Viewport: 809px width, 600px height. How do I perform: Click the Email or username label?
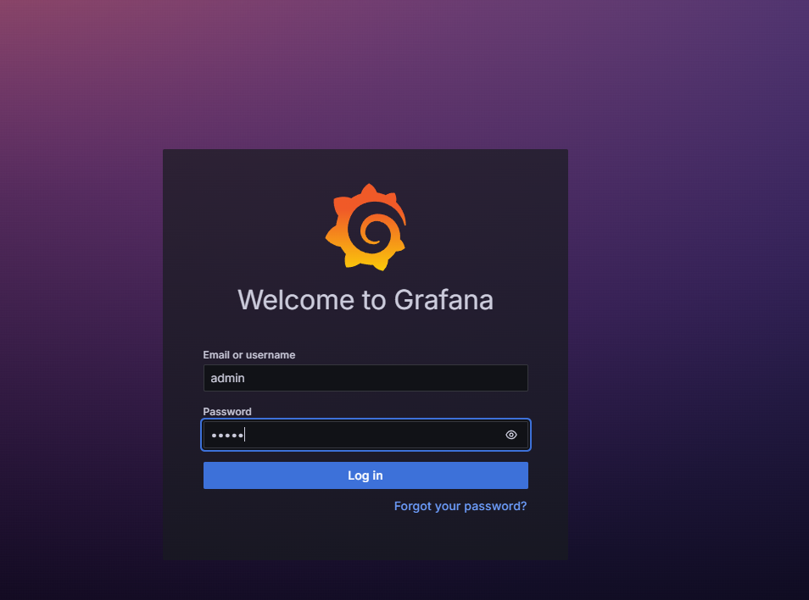click(x=249, y=354)
